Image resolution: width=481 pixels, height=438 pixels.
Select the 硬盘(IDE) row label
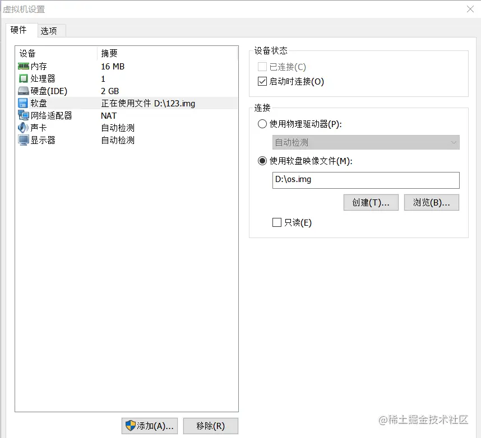point(49,91)
